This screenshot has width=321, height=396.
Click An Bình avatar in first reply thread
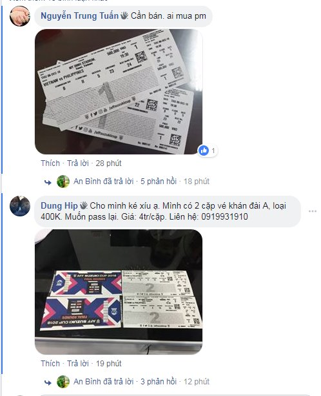pyautogui.click(x=63, y=182)
